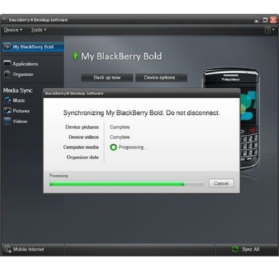Viewport: 279px width, 271px height.
Task: Click the Back up now button
Action: (107, 78)
